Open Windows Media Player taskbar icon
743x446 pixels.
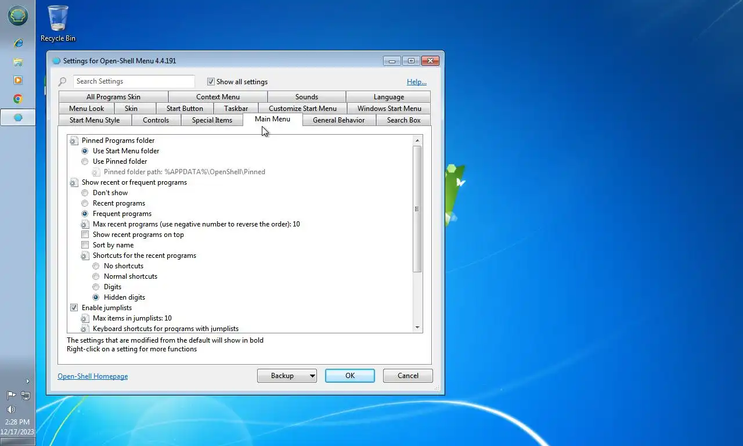(18, 80)
